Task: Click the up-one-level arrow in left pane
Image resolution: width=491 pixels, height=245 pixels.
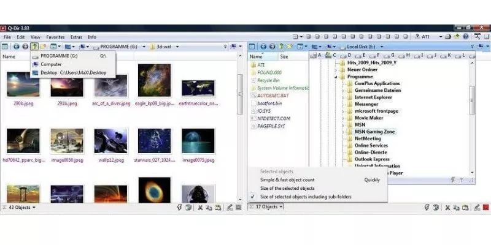Action: (x=34, y=47)
